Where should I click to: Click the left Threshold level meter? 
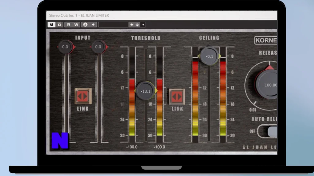click(x=132, y=95)
